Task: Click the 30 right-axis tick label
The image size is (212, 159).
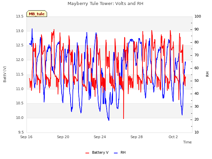Action: tap(196, 107)
